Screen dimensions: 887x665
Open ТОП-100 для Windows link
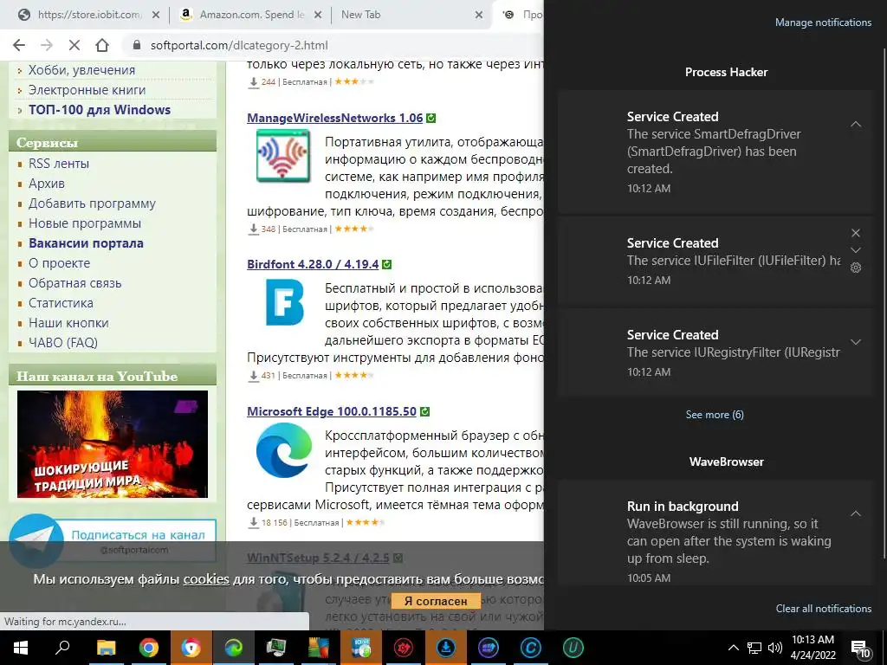coord(100,110)
